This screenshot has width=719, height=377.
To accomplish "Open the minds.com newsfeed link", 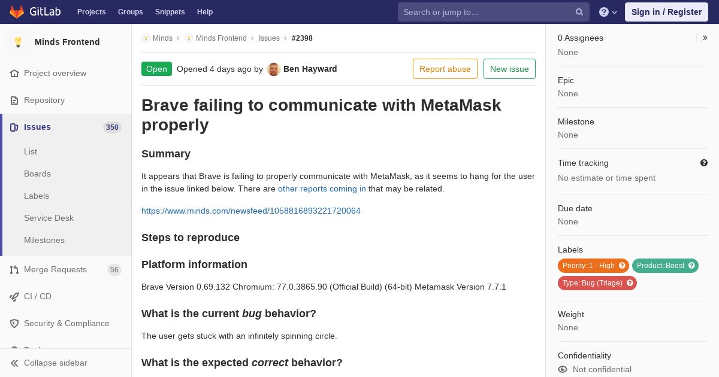I will coord(250,211).
